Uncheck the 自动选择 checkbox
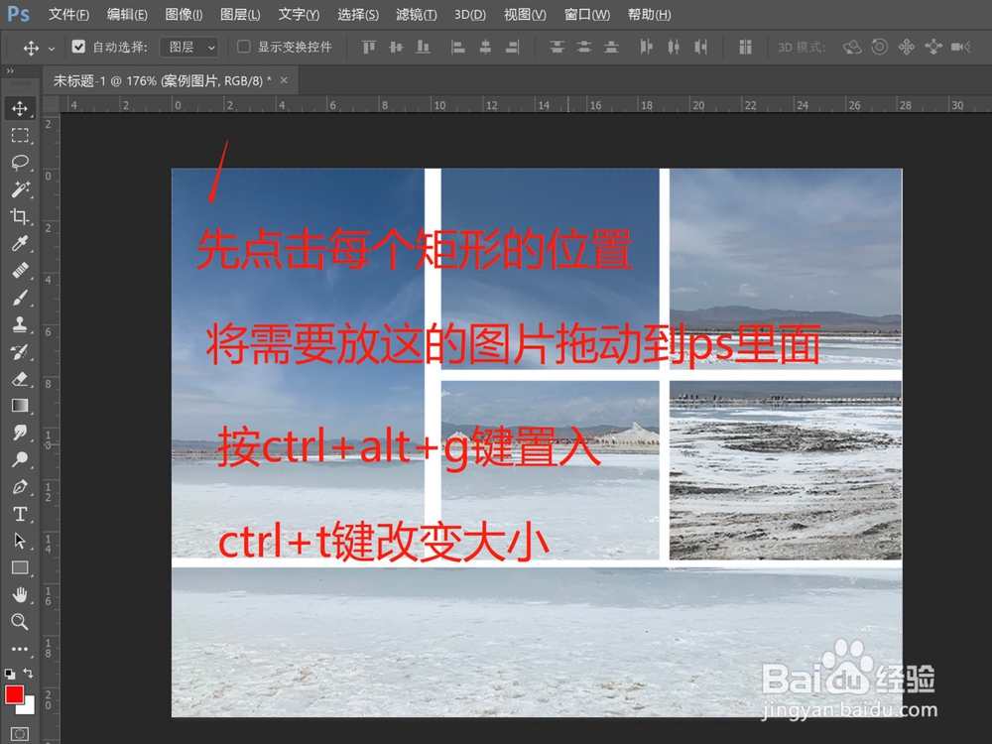The width and height of the screenshot is (992, 744). (78, 46)
